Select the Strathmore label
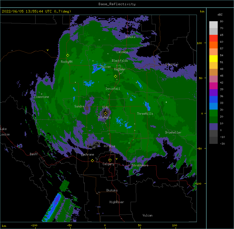234x229 pixels. (140, 165)
